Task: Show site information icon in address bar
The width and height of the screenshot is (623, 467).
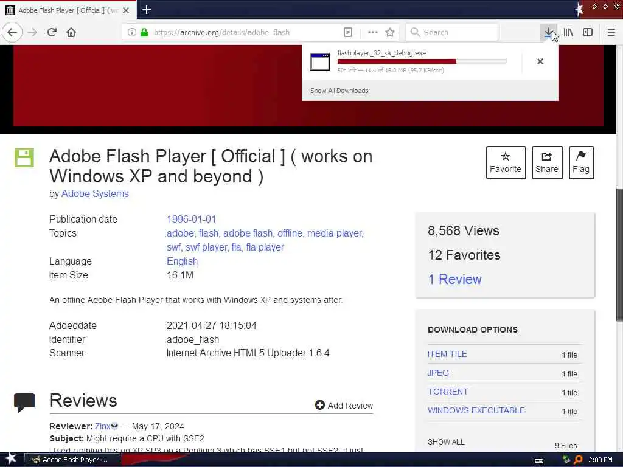Action: (131, 32)
